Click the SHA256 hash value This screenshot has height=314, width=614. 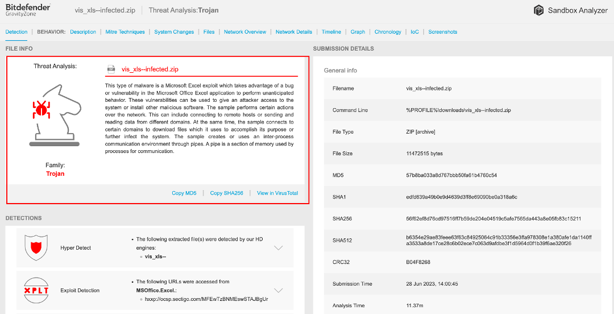[493, 218]
